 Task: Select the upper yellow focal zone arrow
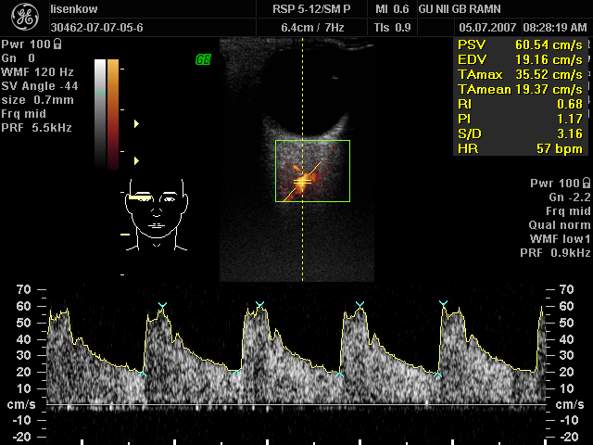coord(136,123)
